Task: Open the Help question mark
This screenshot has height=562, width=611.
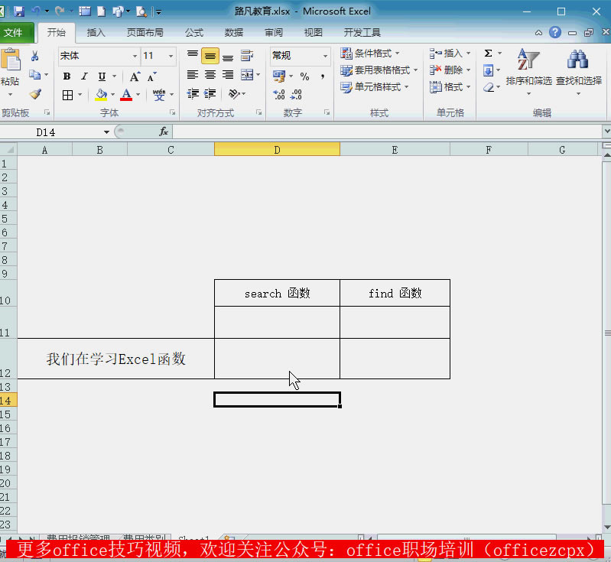Action: pos(555,32)
